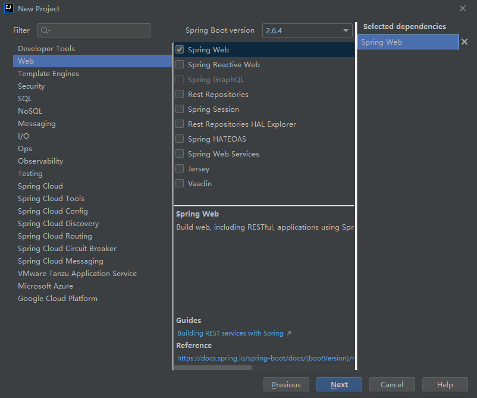This screenshot has height=398, width=477.
Task: Focus the Filter search field
Action: [x=94, y=30]
